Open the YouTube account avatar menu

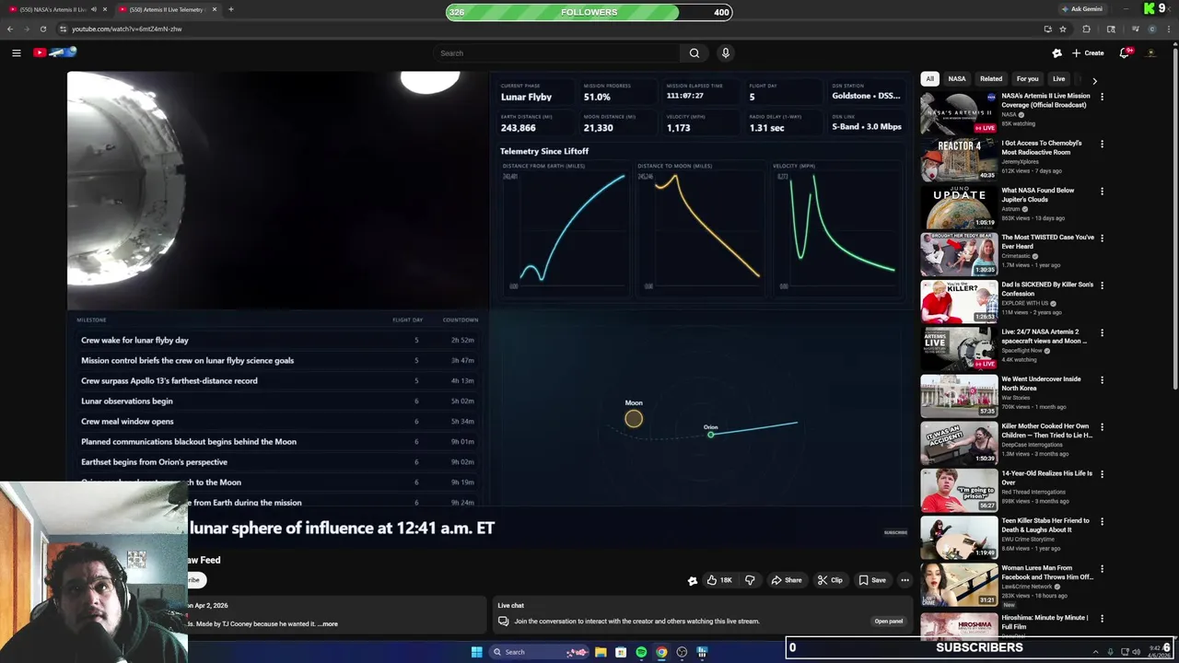click(1151, 52)
